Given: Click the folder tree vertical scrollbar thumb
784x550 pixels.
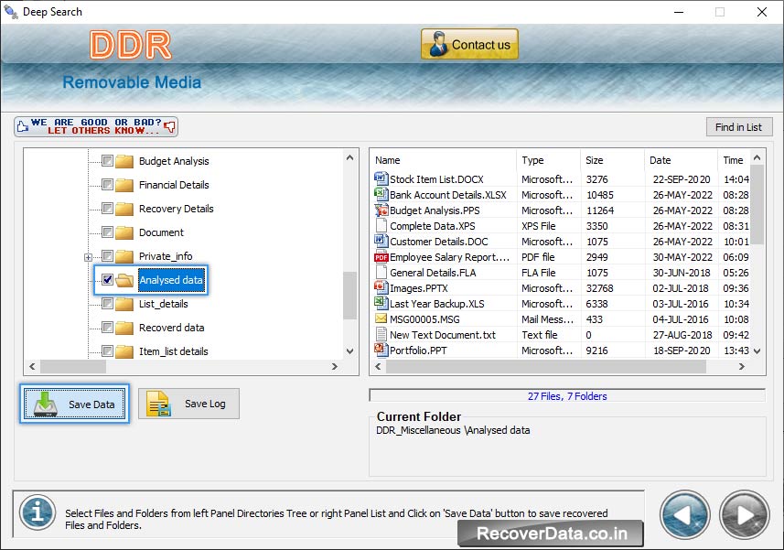Looking at the screenshot, I should tap(350, 296).
